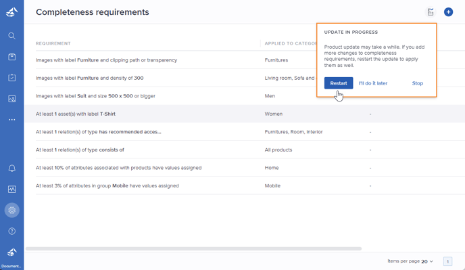Open the tasks clipboard icon in sidebar

[12, 78]
